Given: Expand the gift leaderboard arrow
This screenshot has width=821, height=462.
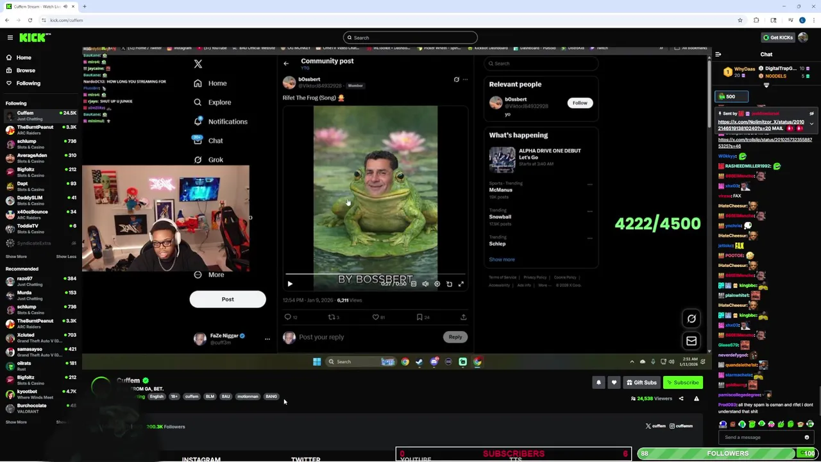Looking at the screenshot, I should (x=766, y=85).
